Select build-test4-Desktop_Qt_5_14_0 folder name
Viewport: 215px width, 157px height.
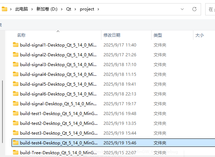point(59,143)
